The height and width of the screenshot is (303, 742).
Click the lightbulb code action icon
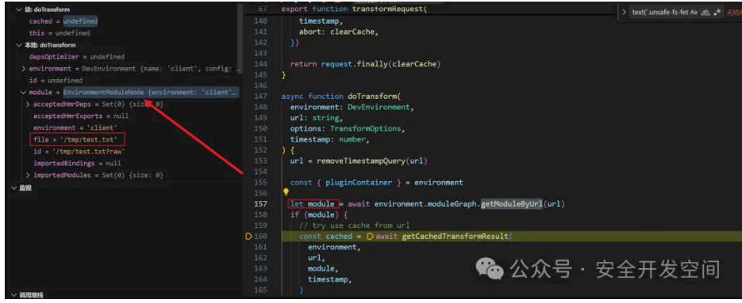[286, 192]
